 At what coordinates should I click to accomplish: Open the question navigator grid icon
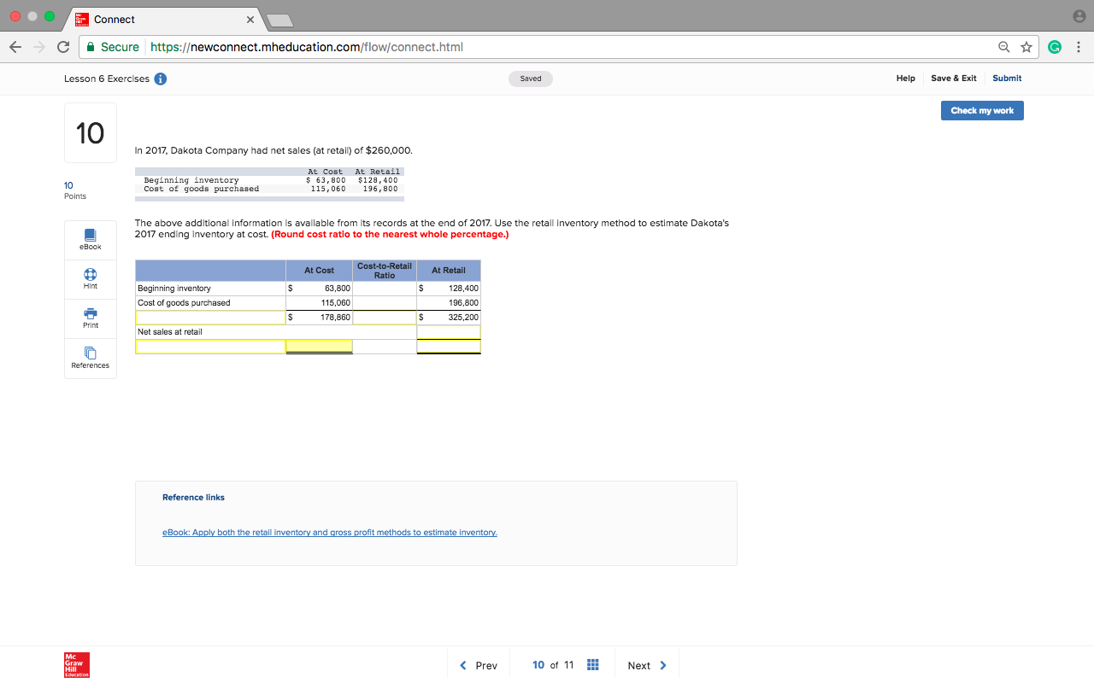[x=593, y=664]
